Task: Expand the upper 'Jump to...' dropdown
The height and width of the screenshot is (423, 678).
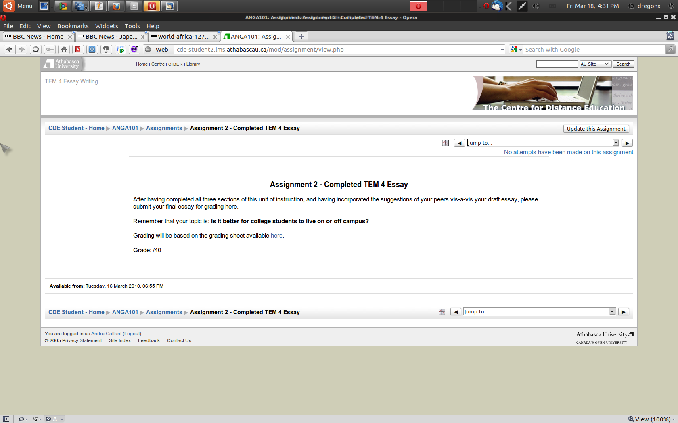Action: 615,143
